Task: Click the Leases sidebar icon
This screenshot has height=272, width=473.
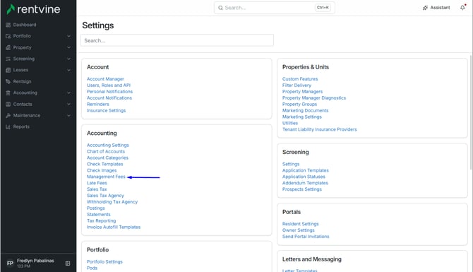Action: pyautogui.click(x=8, y=70)
